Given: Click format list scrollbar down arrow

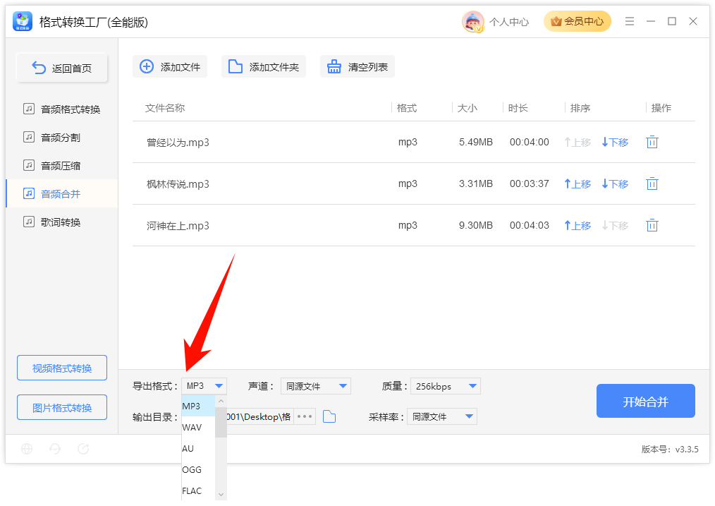Looking at the screenshot, I should coord(221,495).
